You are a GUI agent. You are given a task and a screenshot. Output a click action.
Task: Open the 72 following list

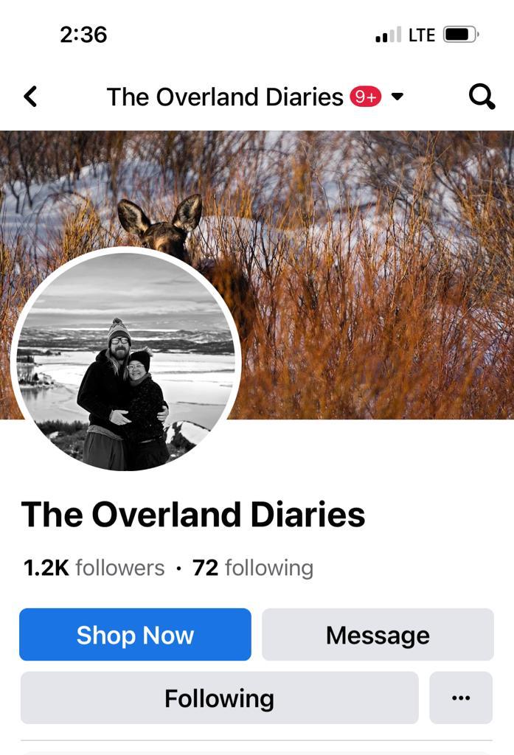253,568
